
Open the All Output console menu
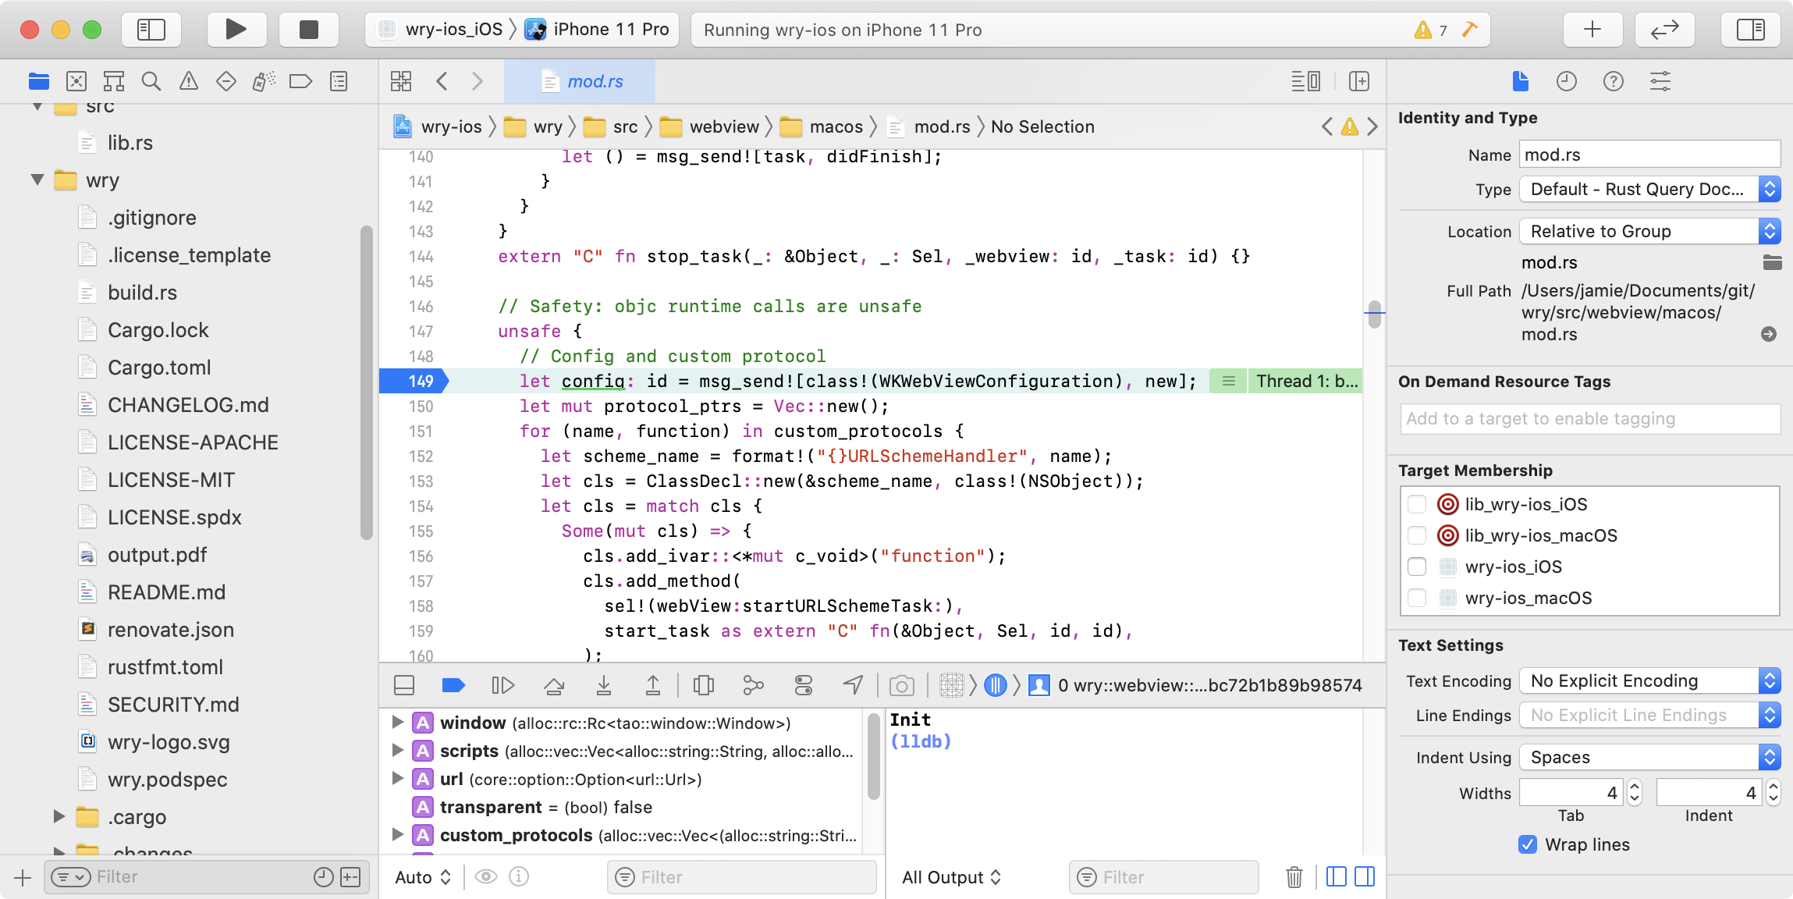951,877
